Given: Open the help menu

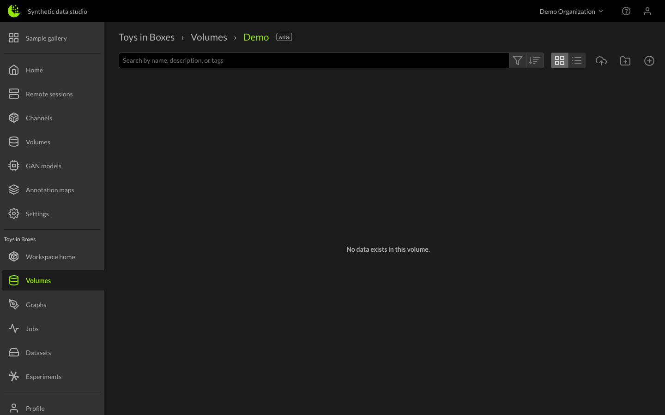Looking at the screenshot, I should click(626, 11).
